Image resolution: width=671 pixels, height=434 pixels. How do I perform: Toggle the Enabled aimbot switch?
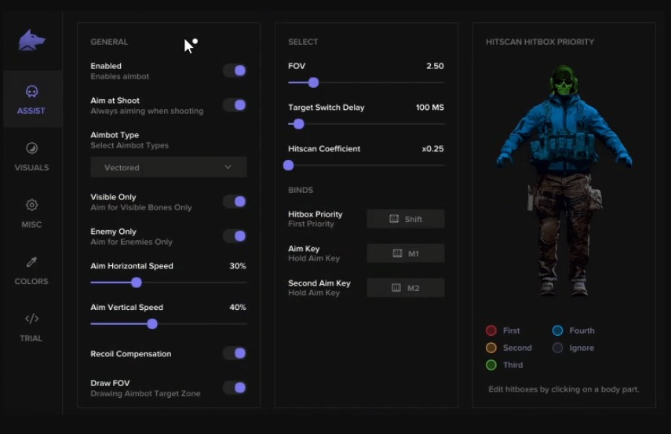pos(235,71)
